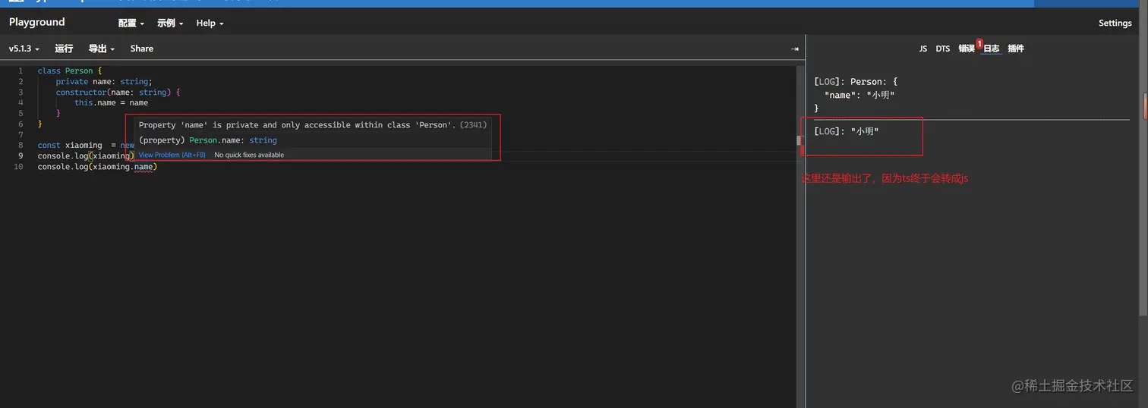This screenshot has width=1148, height=408.
Task: Open the 配置 dropdown menu
Action: tap(131, 24)
